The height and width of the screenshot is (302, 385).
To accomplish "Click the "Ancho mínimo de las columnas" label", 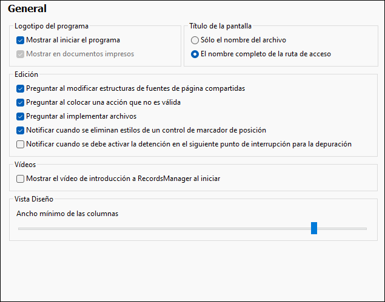I will pyautogui.click(x=67, y=214).
